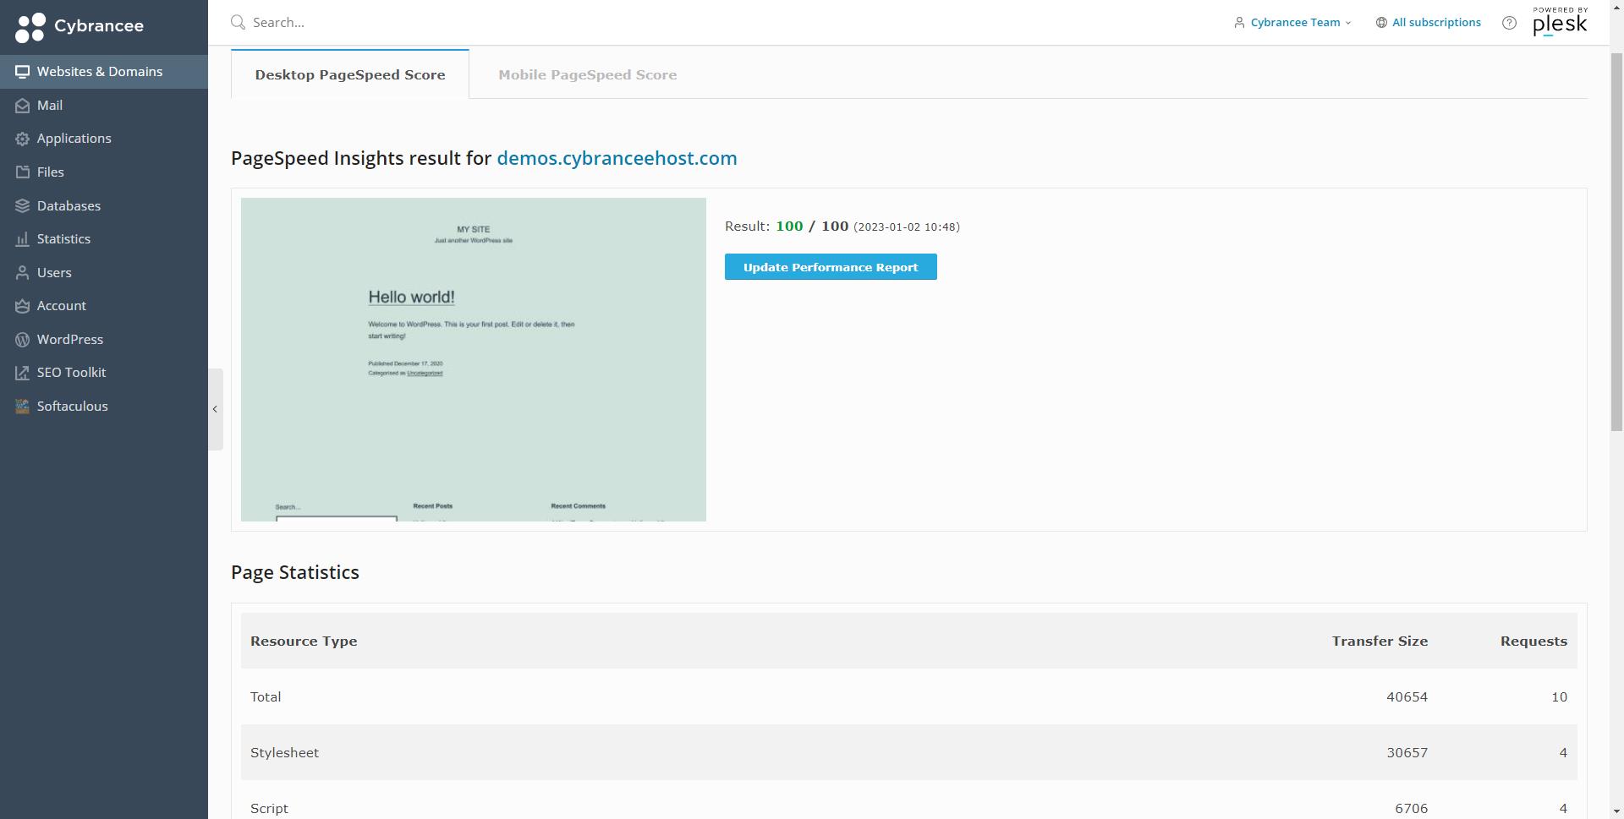The image size is (1624, 819).
Task: Click the Databases stack icon
Action: (23, 206)
